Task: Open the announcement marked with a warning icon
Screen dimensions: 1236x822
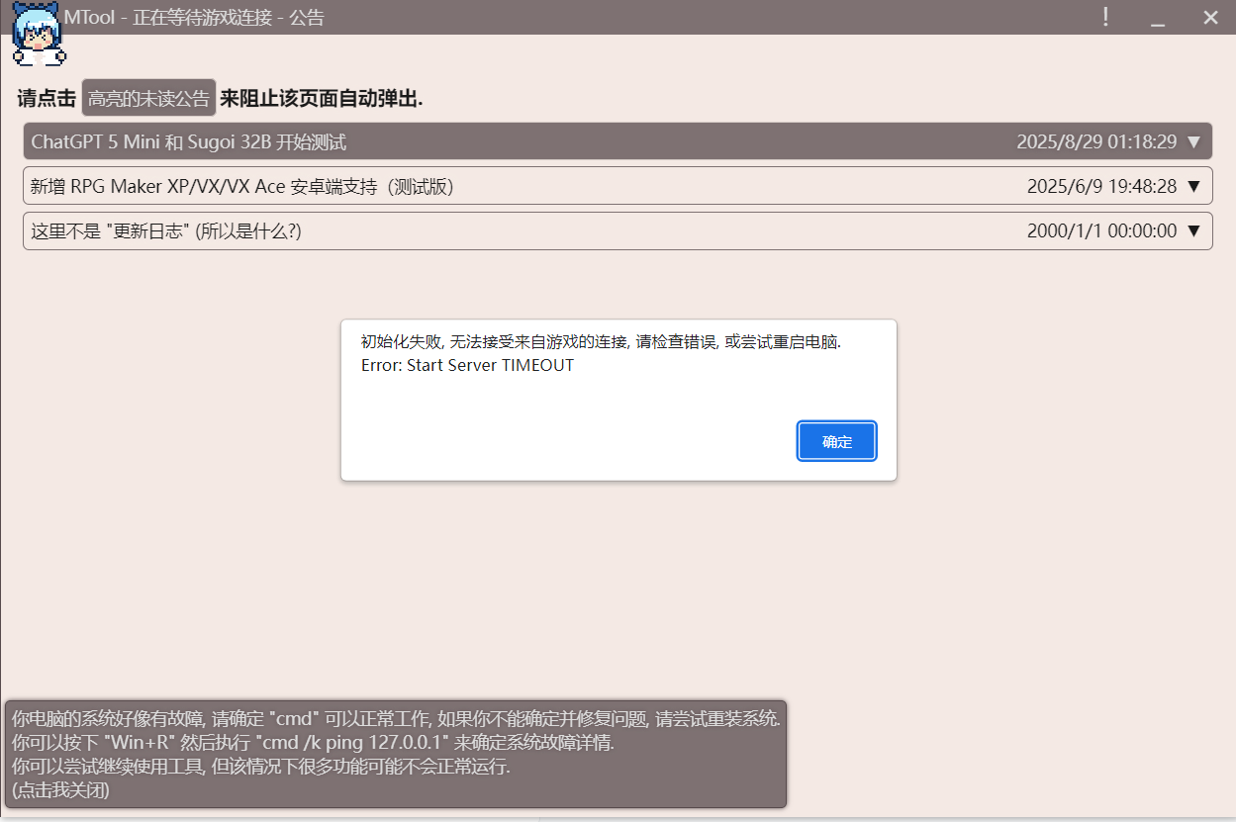Action: 618,141
